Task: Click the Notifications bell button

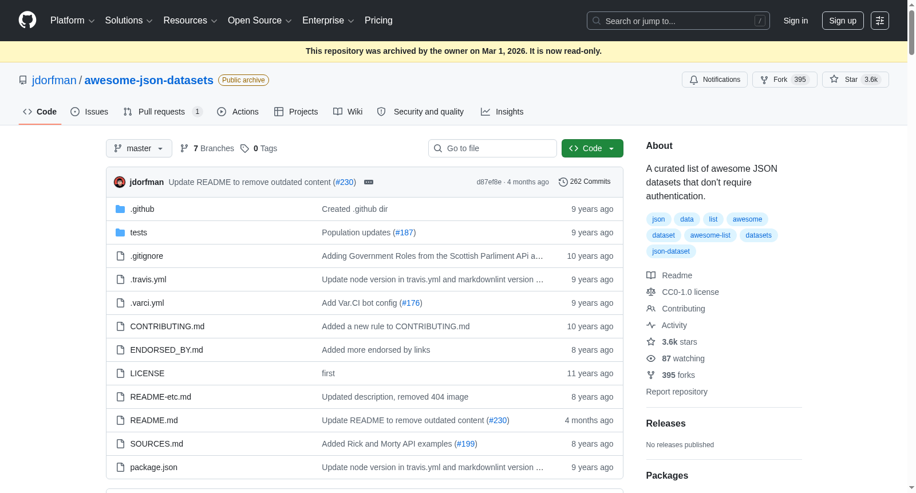Action: pos(714,80)
